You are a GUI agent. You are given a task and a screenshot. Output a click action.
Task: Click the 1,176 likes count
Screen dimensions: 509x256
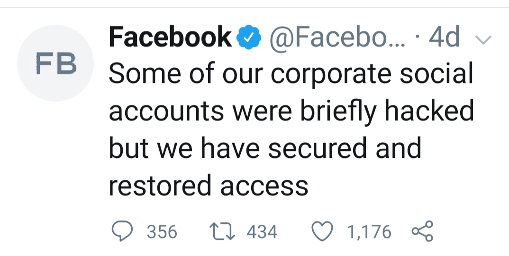click(x=369, y=232)
